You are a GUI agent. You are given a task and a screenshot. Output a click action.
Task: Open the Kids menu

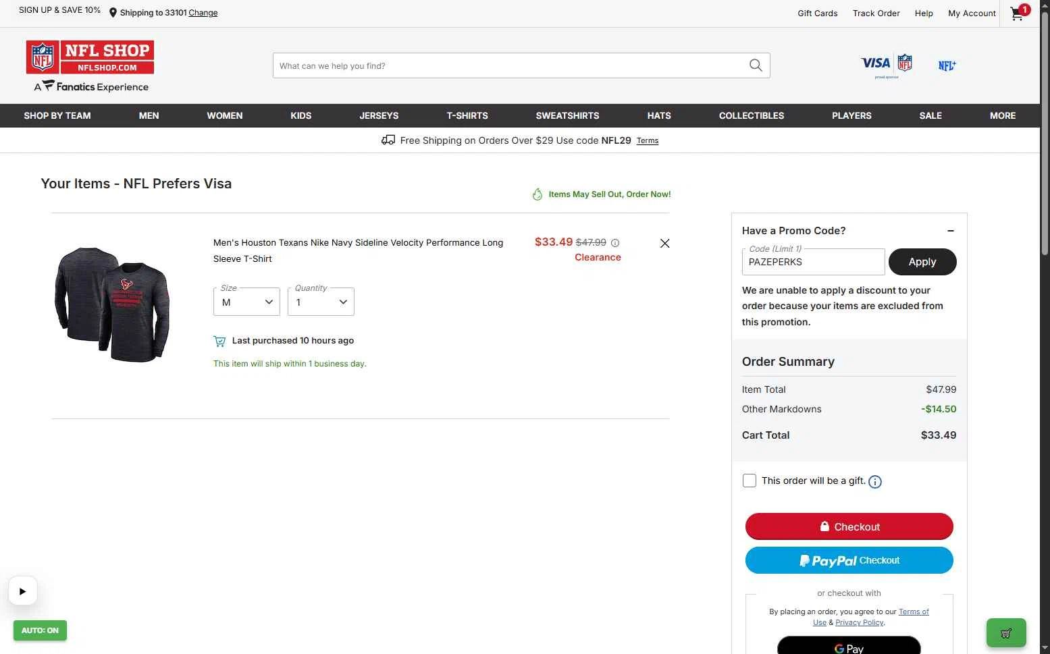tap(301, 115)
